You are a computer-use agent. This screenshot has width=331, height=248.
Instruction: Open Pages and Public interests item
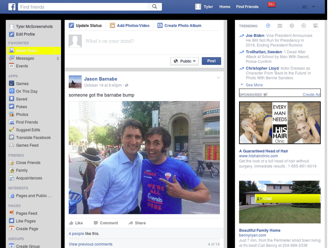pyautogui.click(x=30, y=196)
